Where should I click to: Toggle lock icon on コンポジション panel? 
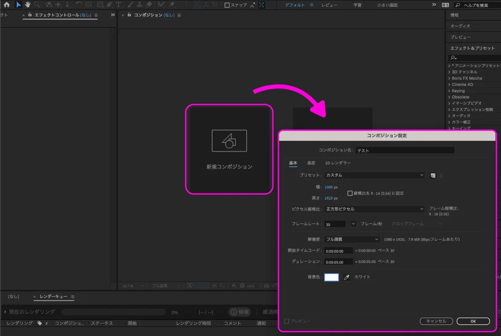(129, 15)
